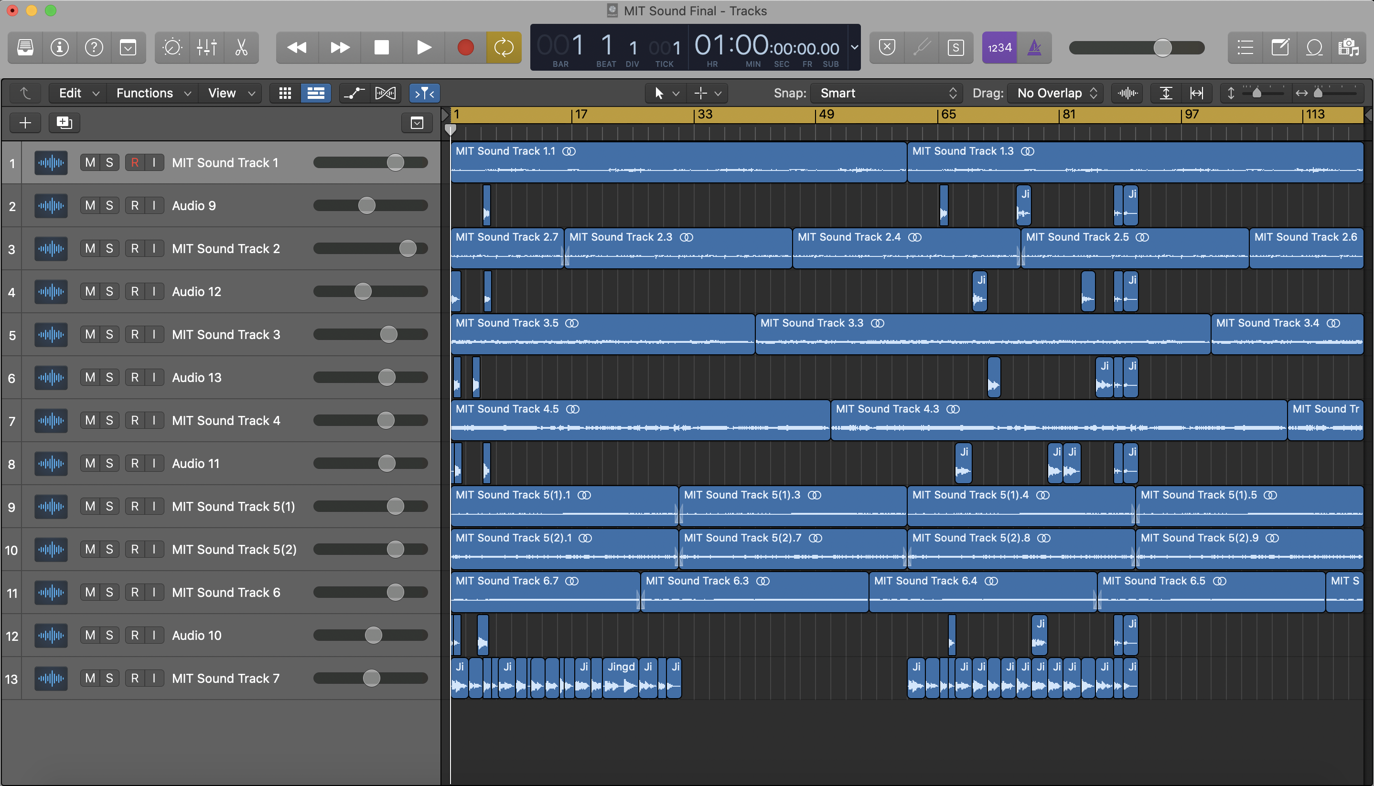Expand the LCD display mode chevron
This screenshot has height=786, width=1374.
pyautogui.click(x=854, y=47)
